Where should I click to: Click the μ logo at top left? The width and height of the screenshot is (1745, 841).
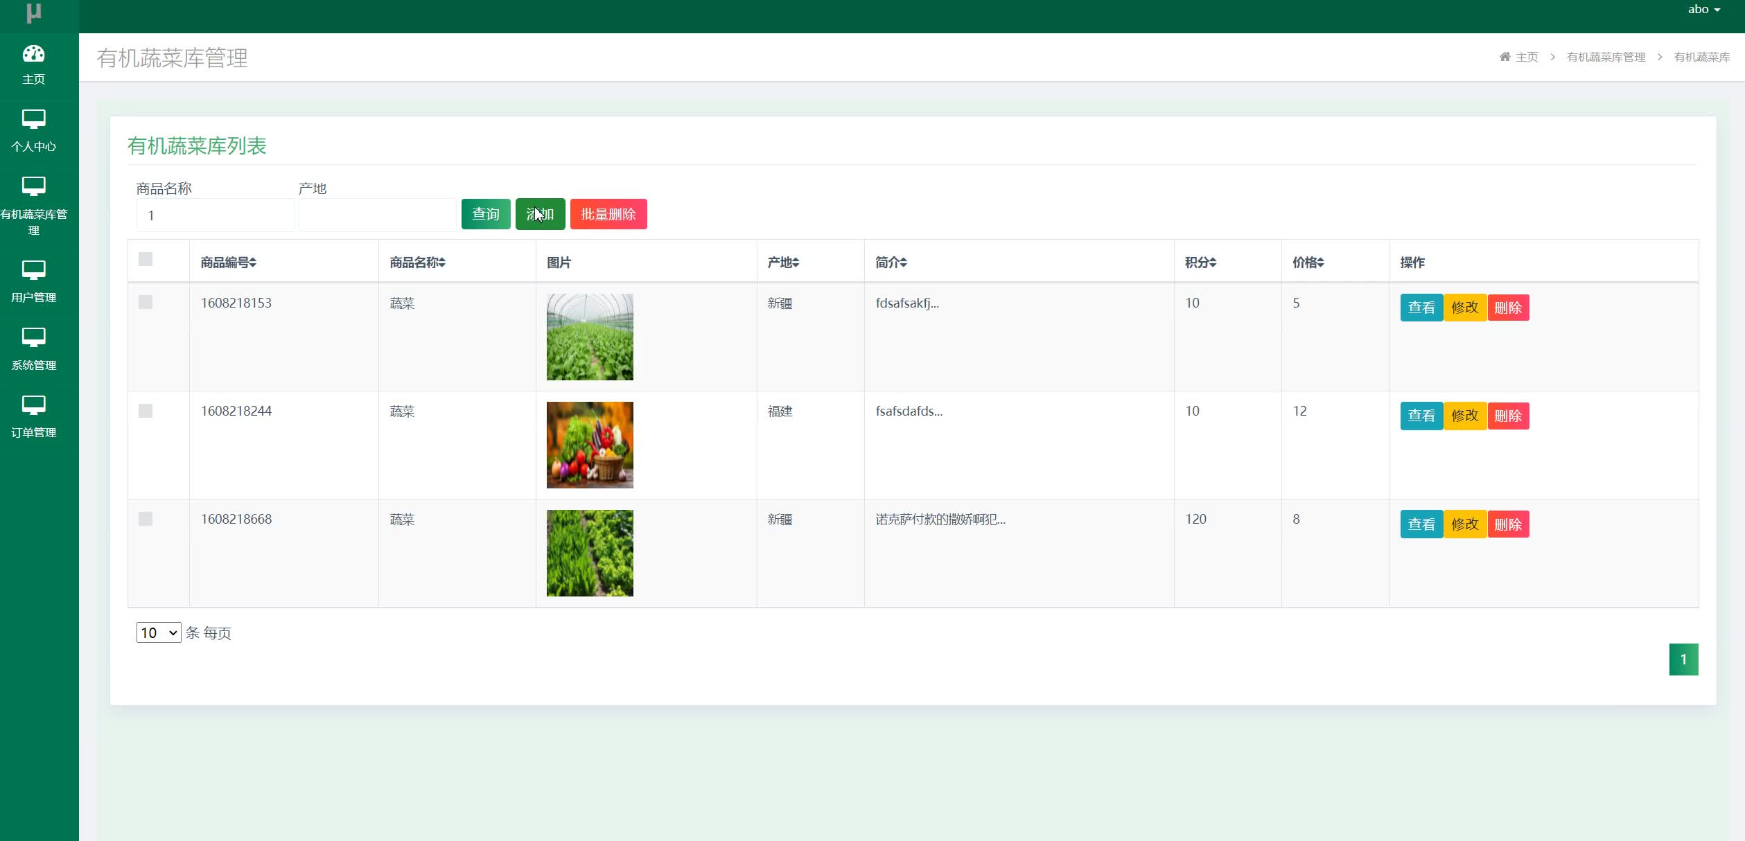pos(33,14)
